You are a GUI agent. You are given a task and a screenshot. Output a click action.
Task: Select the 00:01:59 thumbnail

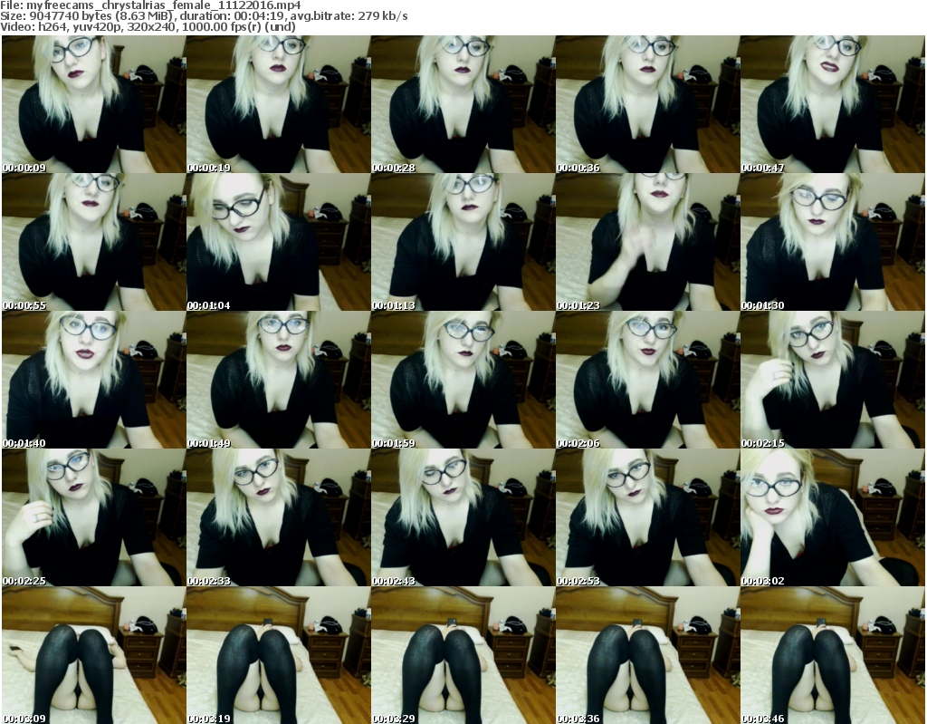pyautogui.click(x=462, y=381)
